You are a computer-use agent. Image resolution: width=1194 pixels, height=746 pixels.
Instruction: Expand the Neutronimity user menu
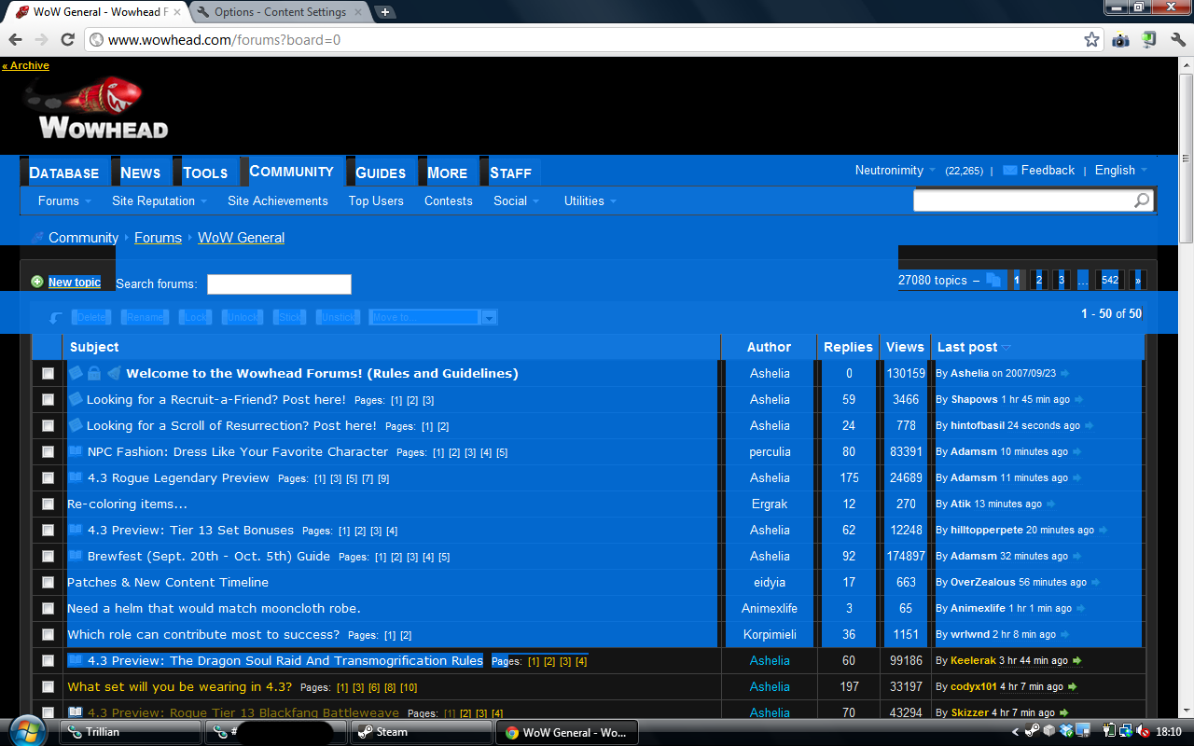coord(895,171)
